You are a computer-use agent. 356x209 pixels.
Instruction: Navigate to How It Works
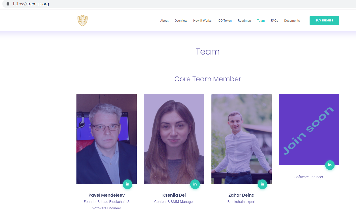(202, 21)
